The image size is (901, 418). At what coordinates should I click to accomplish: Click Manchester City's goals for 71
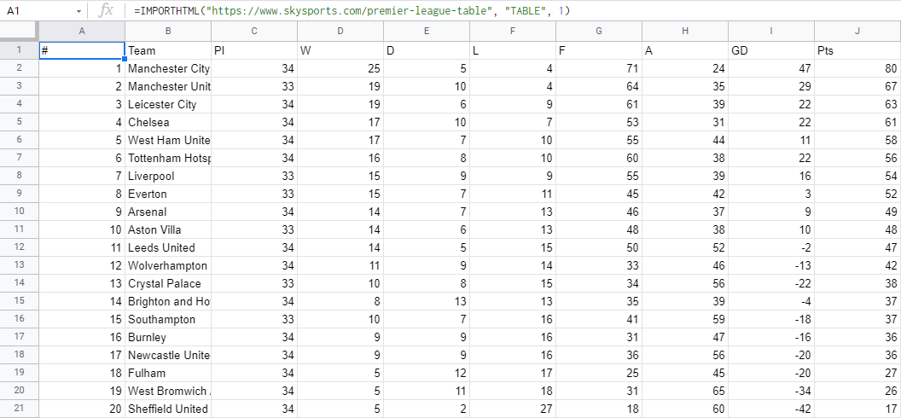point(599,68)
